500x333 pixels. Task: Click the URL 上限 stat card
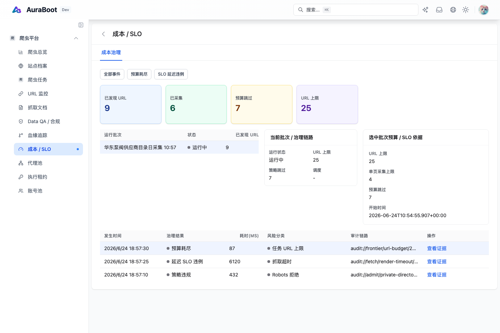(327, 104)
